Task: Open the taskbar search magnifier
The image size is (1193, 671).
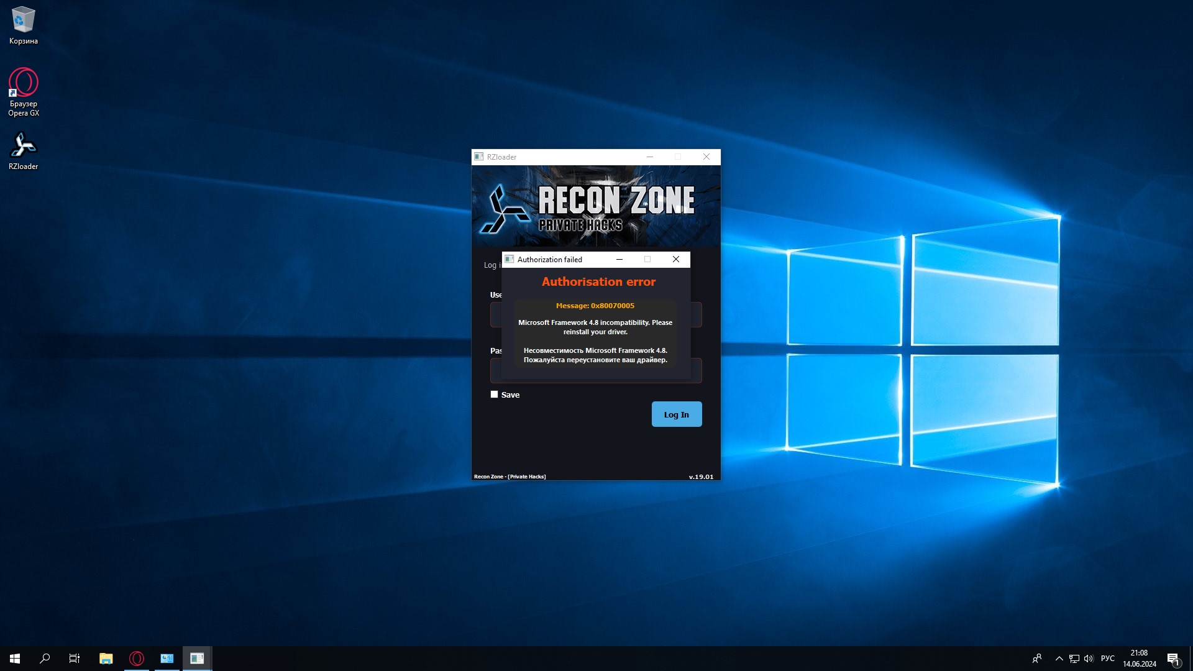Action: point(45,659)
